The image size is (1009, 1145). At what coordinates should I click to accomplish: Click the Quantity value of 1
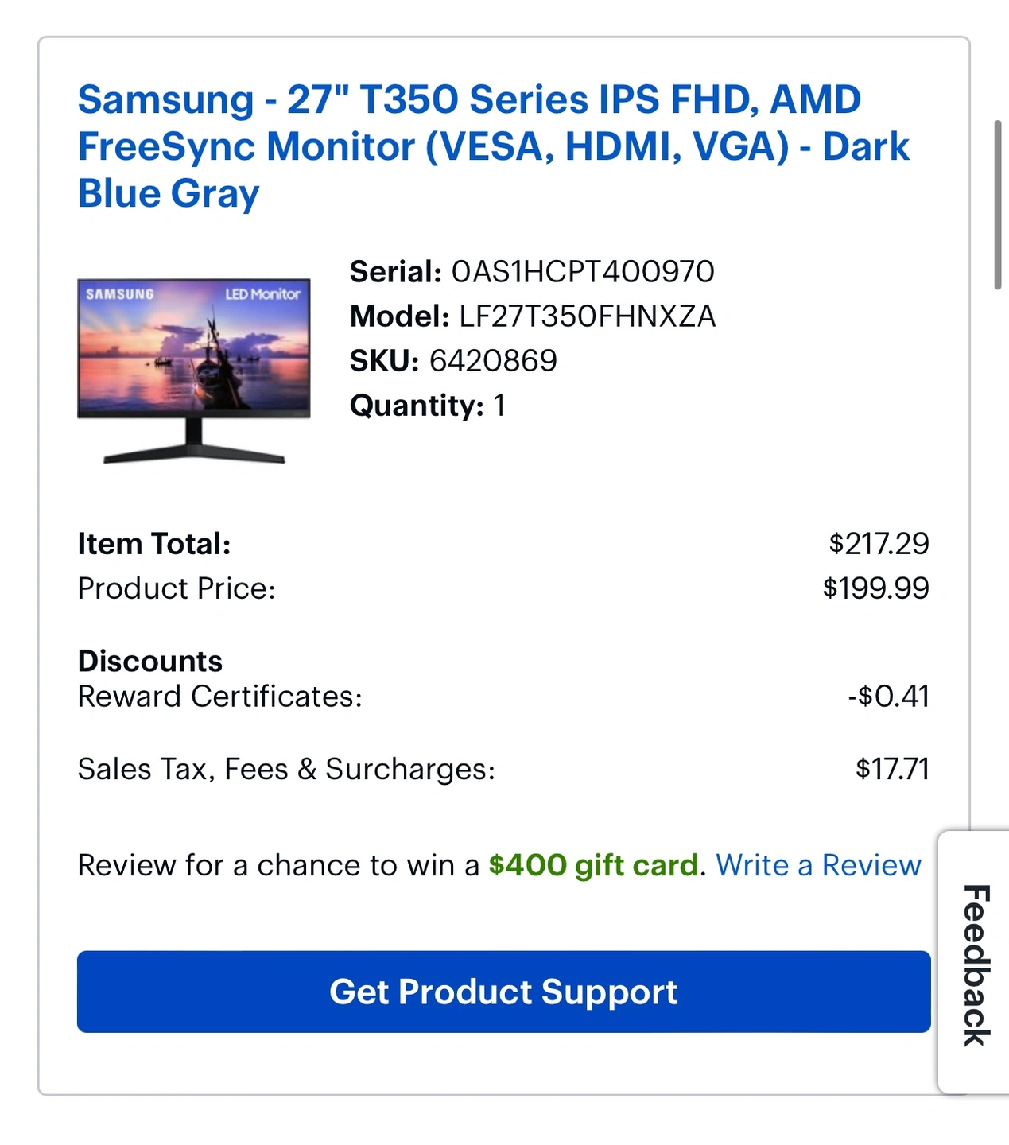[499, 406]
